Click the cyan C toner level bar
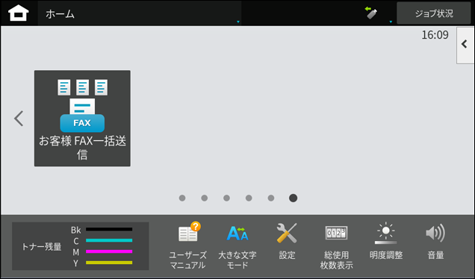 point(109,240)
